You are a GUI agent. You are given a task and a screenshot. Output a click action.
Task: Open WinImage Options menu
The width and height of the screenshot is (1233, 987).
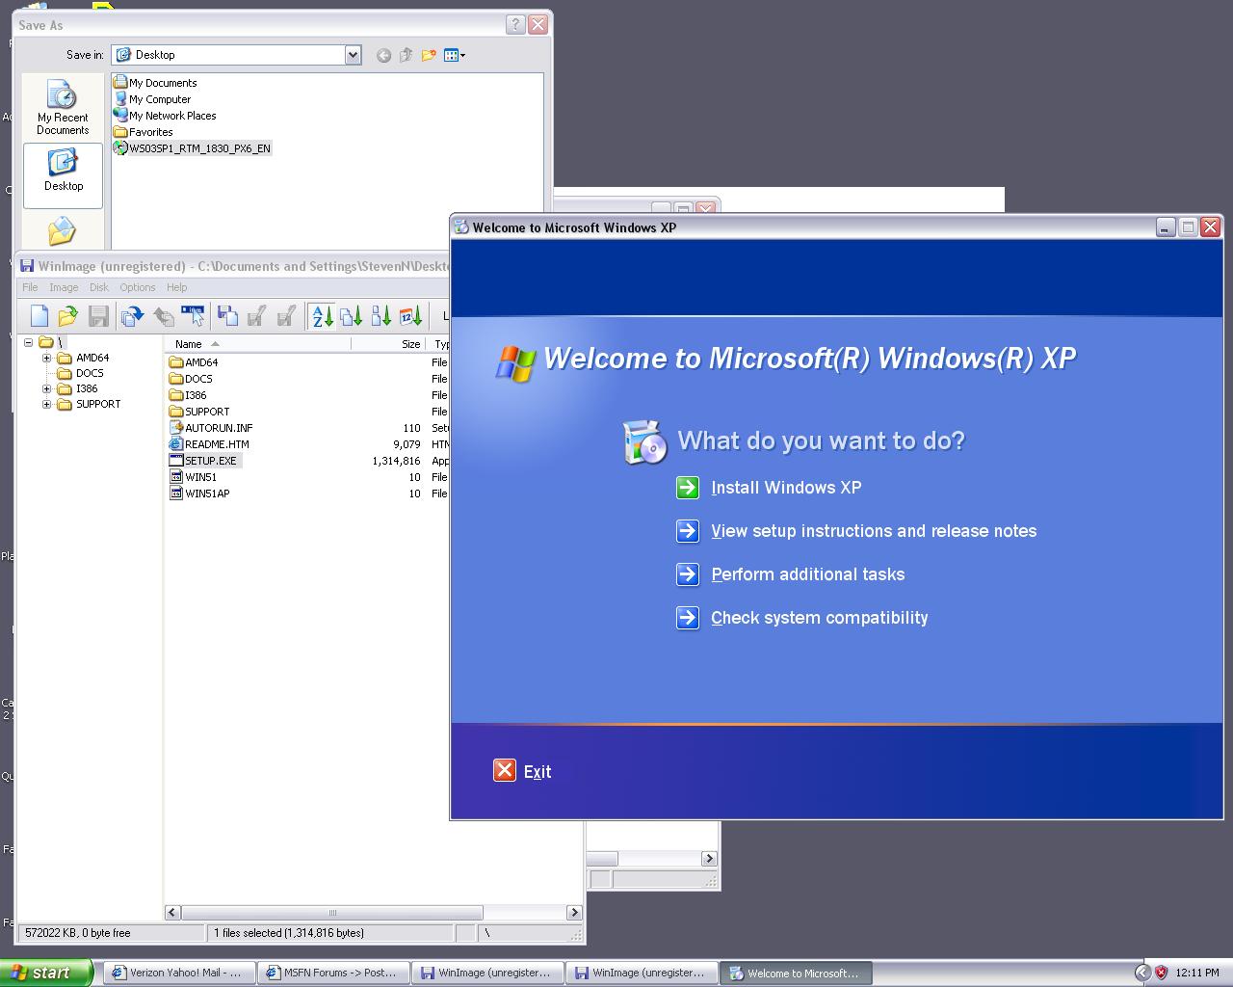138,287
